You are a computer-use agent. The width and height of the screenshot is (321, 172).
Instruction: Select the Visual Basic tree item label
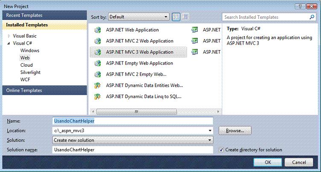pyautogui.click(x=25, y=36)
